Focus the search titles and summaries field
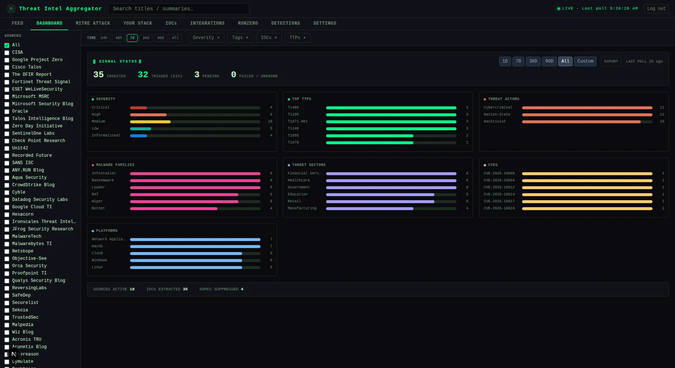The height and width of the screenshot is (368, 675). click(x=178, y=9)
